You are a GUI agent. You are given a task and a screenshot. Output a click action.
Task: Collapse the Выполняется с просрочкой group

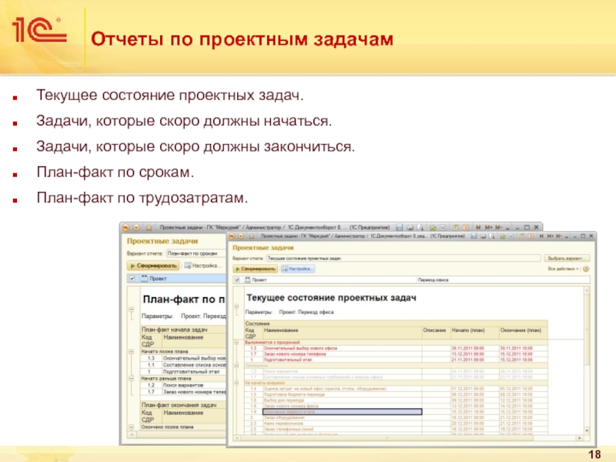coord(236,342)
